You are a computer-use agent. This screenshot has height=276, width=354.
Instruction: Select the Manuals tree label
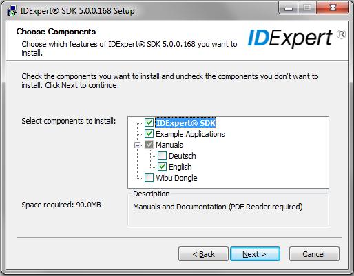tap(169, 145)
